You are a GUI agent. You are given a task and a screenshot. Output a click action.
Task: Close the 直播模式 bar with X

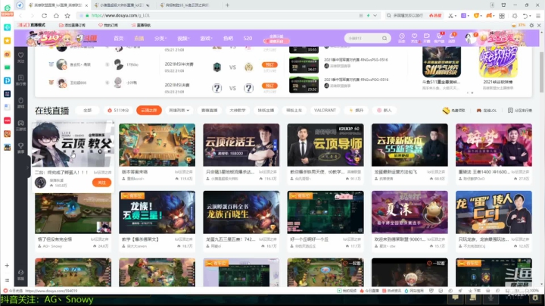point(539,26)
